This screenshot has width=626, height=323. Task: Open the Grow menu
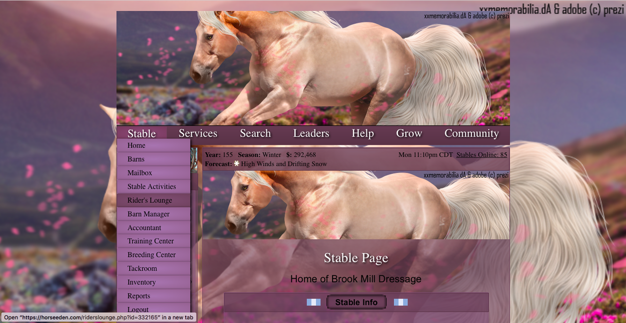(409, 133)
